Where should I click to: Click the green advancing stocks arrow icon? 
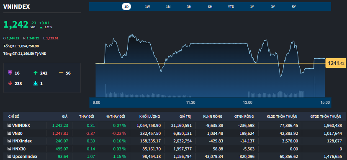36,73
